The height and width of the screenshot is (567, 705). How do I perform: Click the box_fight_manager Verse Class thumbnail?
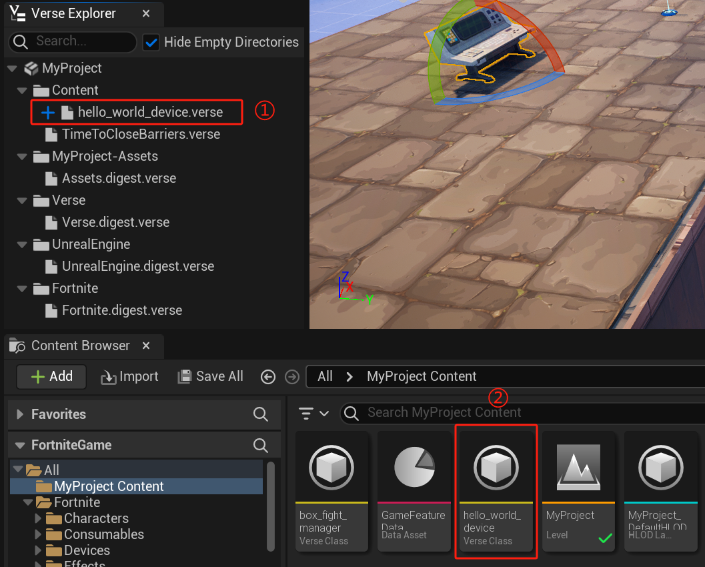[331, 467]
